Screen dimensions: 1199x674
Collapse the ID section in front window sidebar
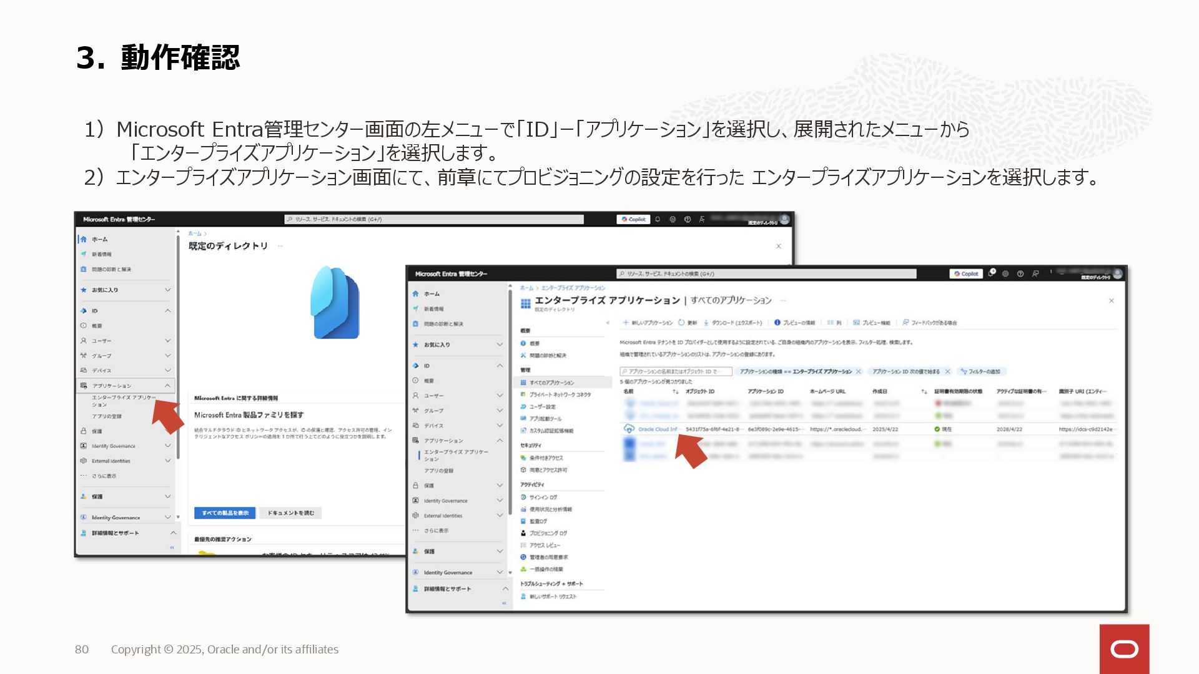point(500,366)
